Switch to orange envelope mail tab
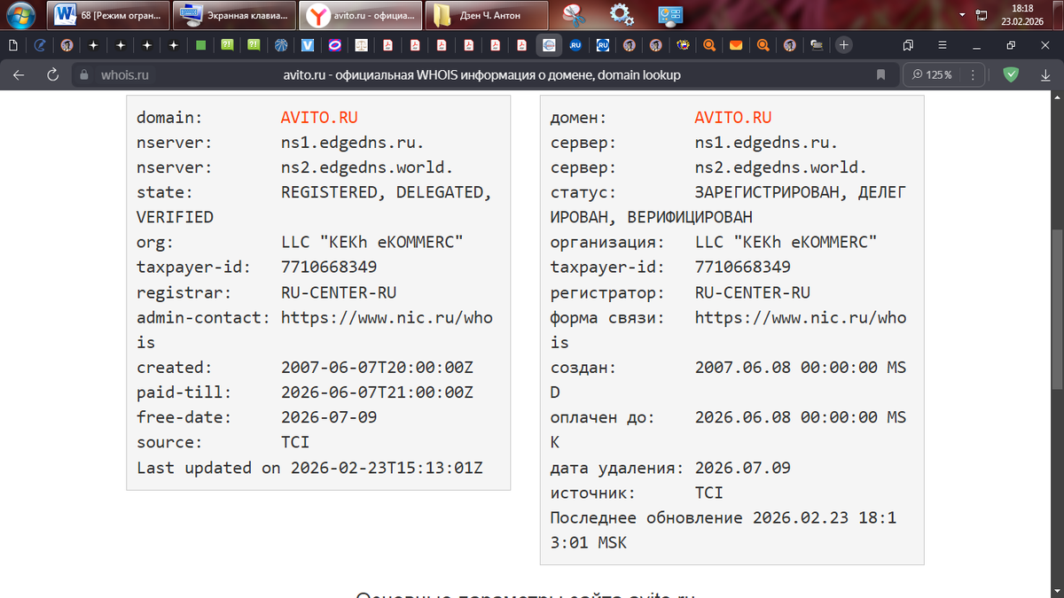The height and width of the screenshot is (598, 1064). 736,44
